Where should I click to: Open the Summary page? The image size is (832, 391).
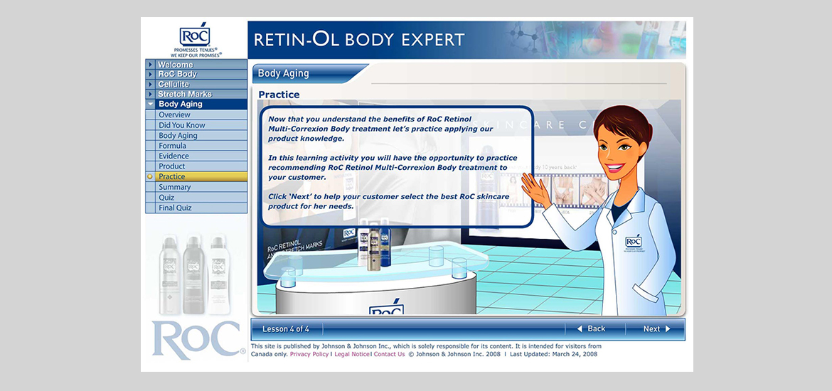point(174,187)
